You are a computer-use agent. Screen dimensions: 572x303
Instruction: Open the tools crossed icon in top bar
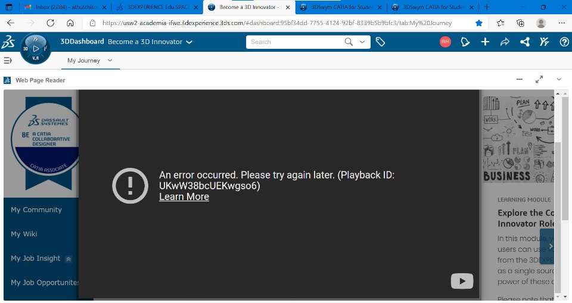tap(544, 42)
